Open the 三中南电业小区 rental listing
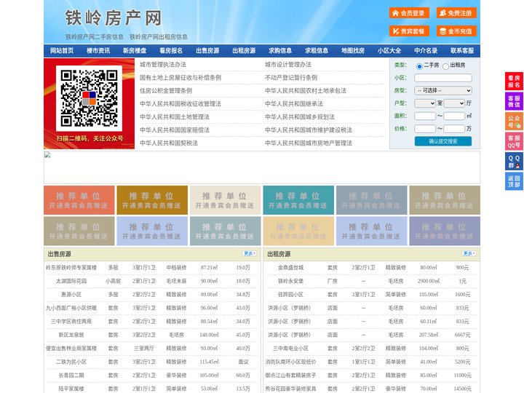Viewport: 524px width, 393px height. [x=290, y=348]
